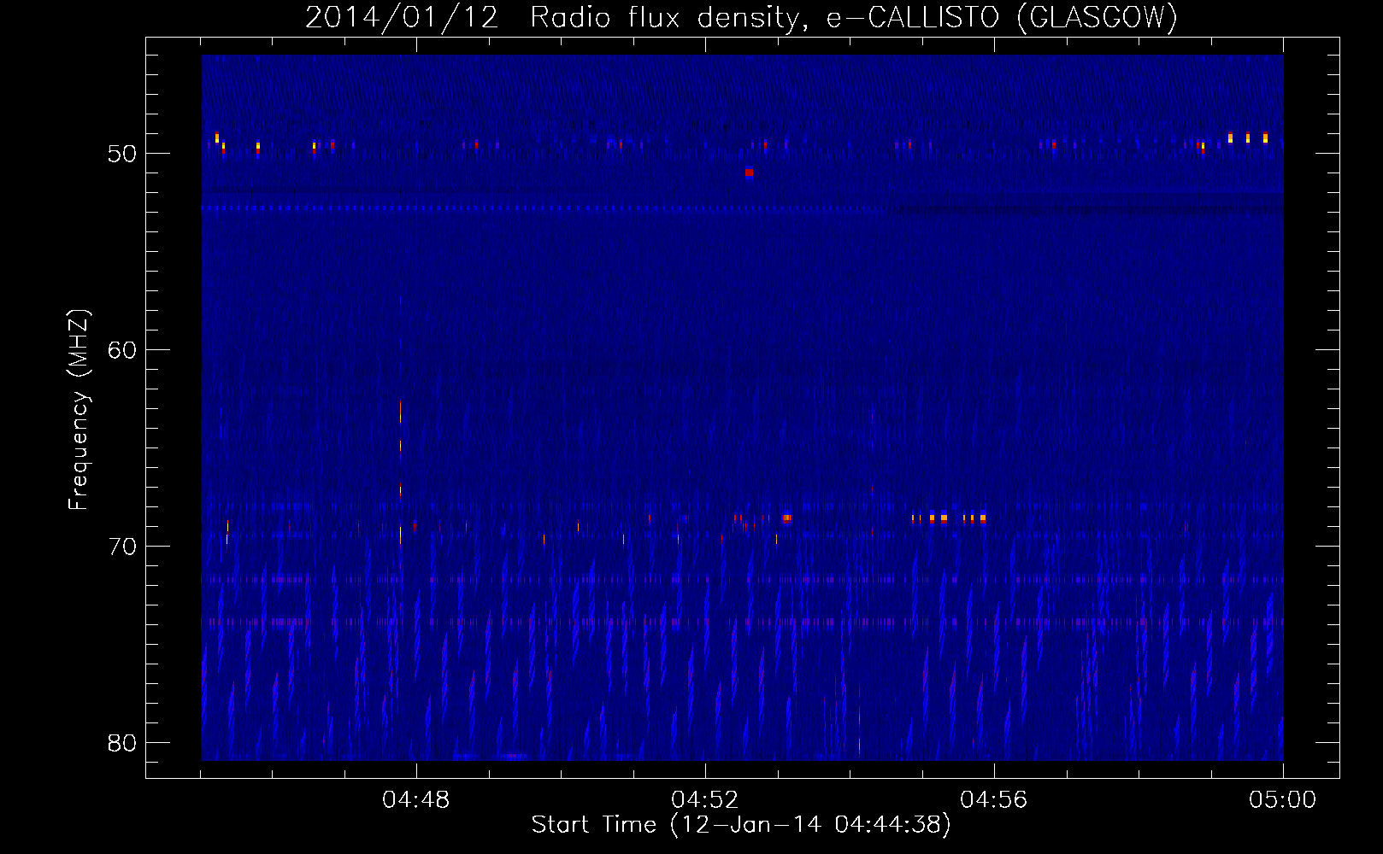This screenshot has width=1383, height=854.
Task: Click the 04:52 time tick label
Action: pyautogui.click(x=705, y=800)
